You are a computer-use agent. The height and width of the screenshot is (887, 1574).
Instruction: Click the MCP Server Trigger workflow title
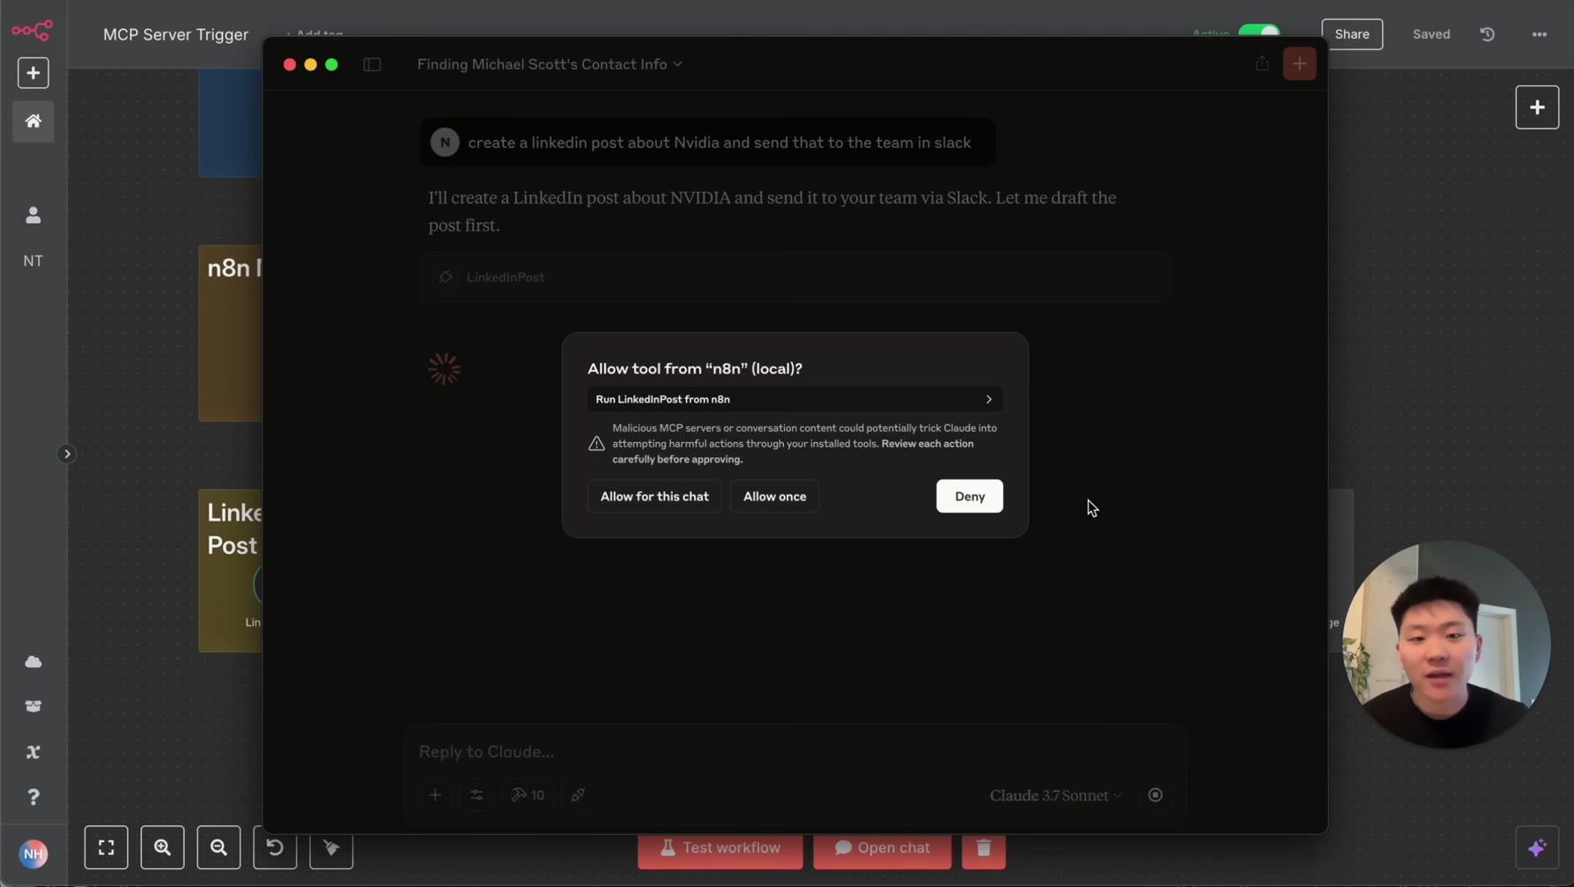(175, 34)
